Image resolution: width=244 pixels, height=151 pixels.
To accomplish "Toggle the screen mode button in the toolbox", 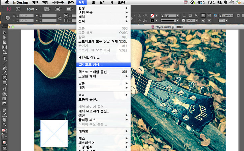I will [4, 148].
